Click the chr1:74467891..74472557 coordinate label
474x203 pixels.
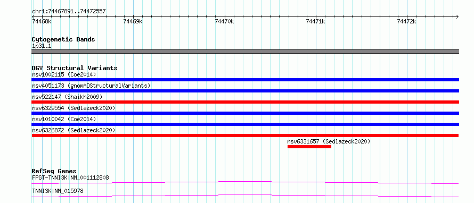[x=69, y=12]
